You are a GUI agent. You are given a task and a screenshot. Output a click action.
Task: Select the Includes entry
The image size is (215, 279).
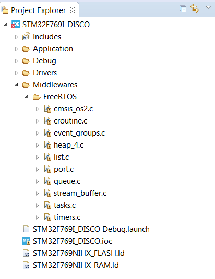pos(47,37)
